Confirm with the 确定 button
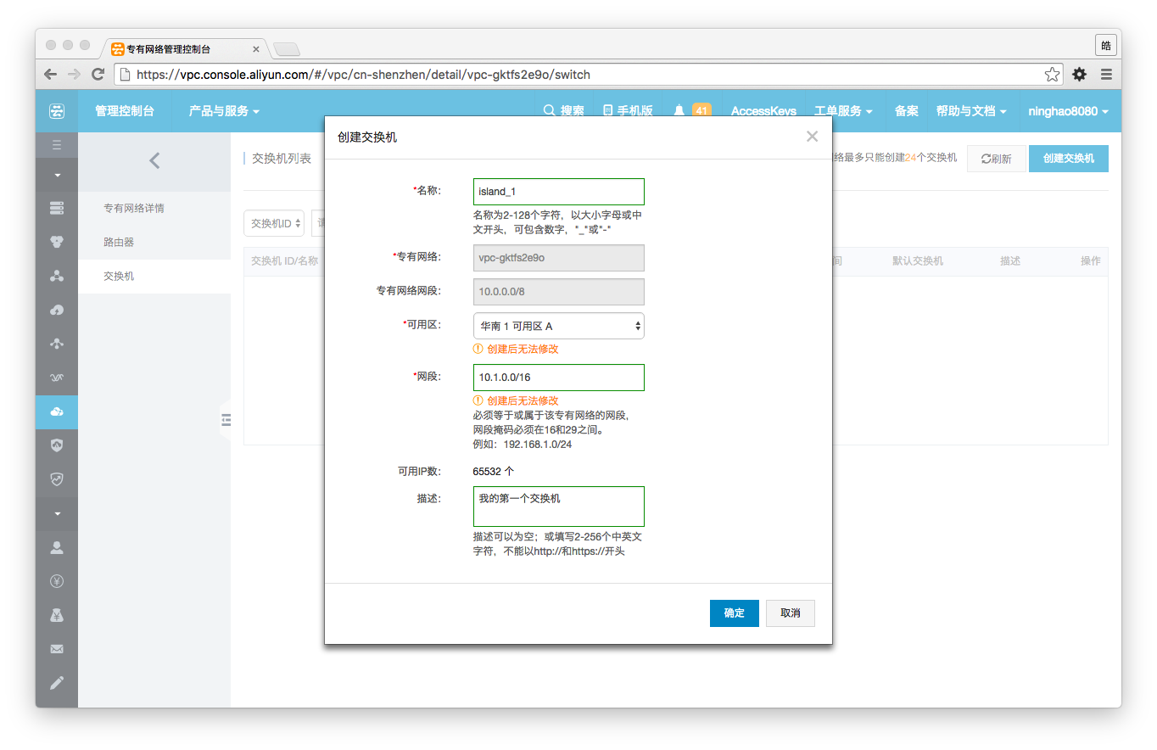1157x750 pixels. (x=734, y=613)
